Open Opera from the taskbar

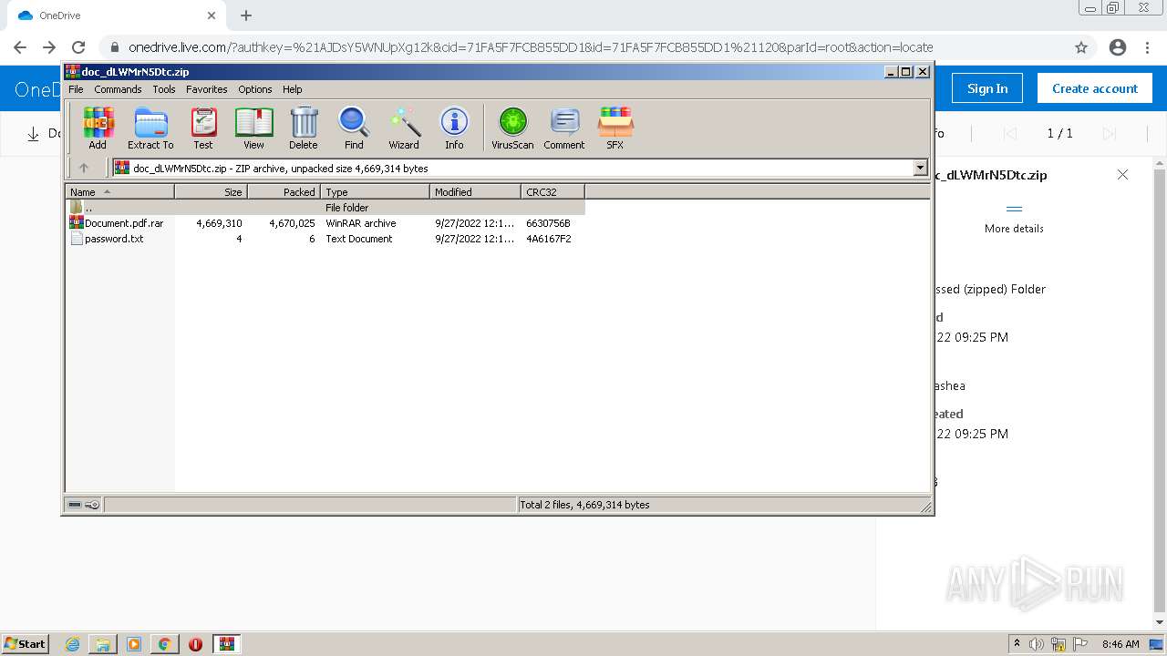coord(195,644)
